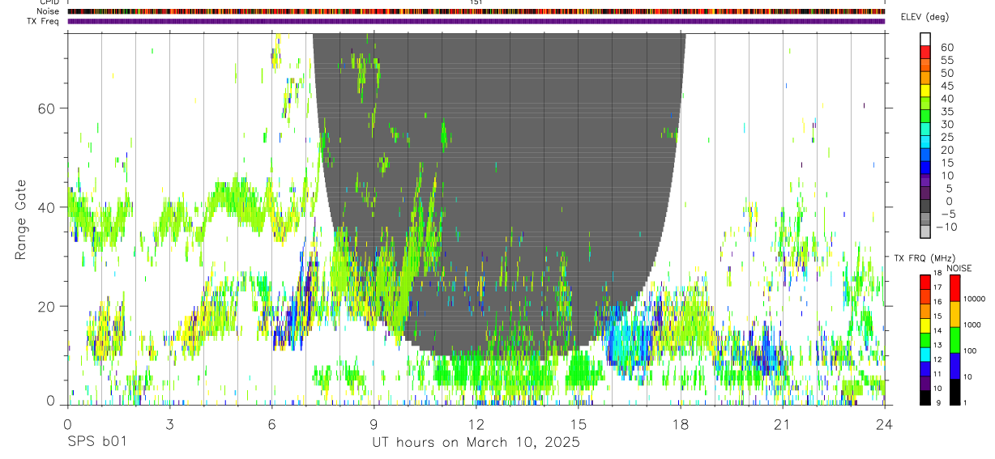
Task: Click the green 100 swatch in NOISE bar
Action: point(955,340)
